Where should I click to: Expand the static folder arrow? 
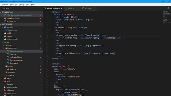tap(2, 78)
